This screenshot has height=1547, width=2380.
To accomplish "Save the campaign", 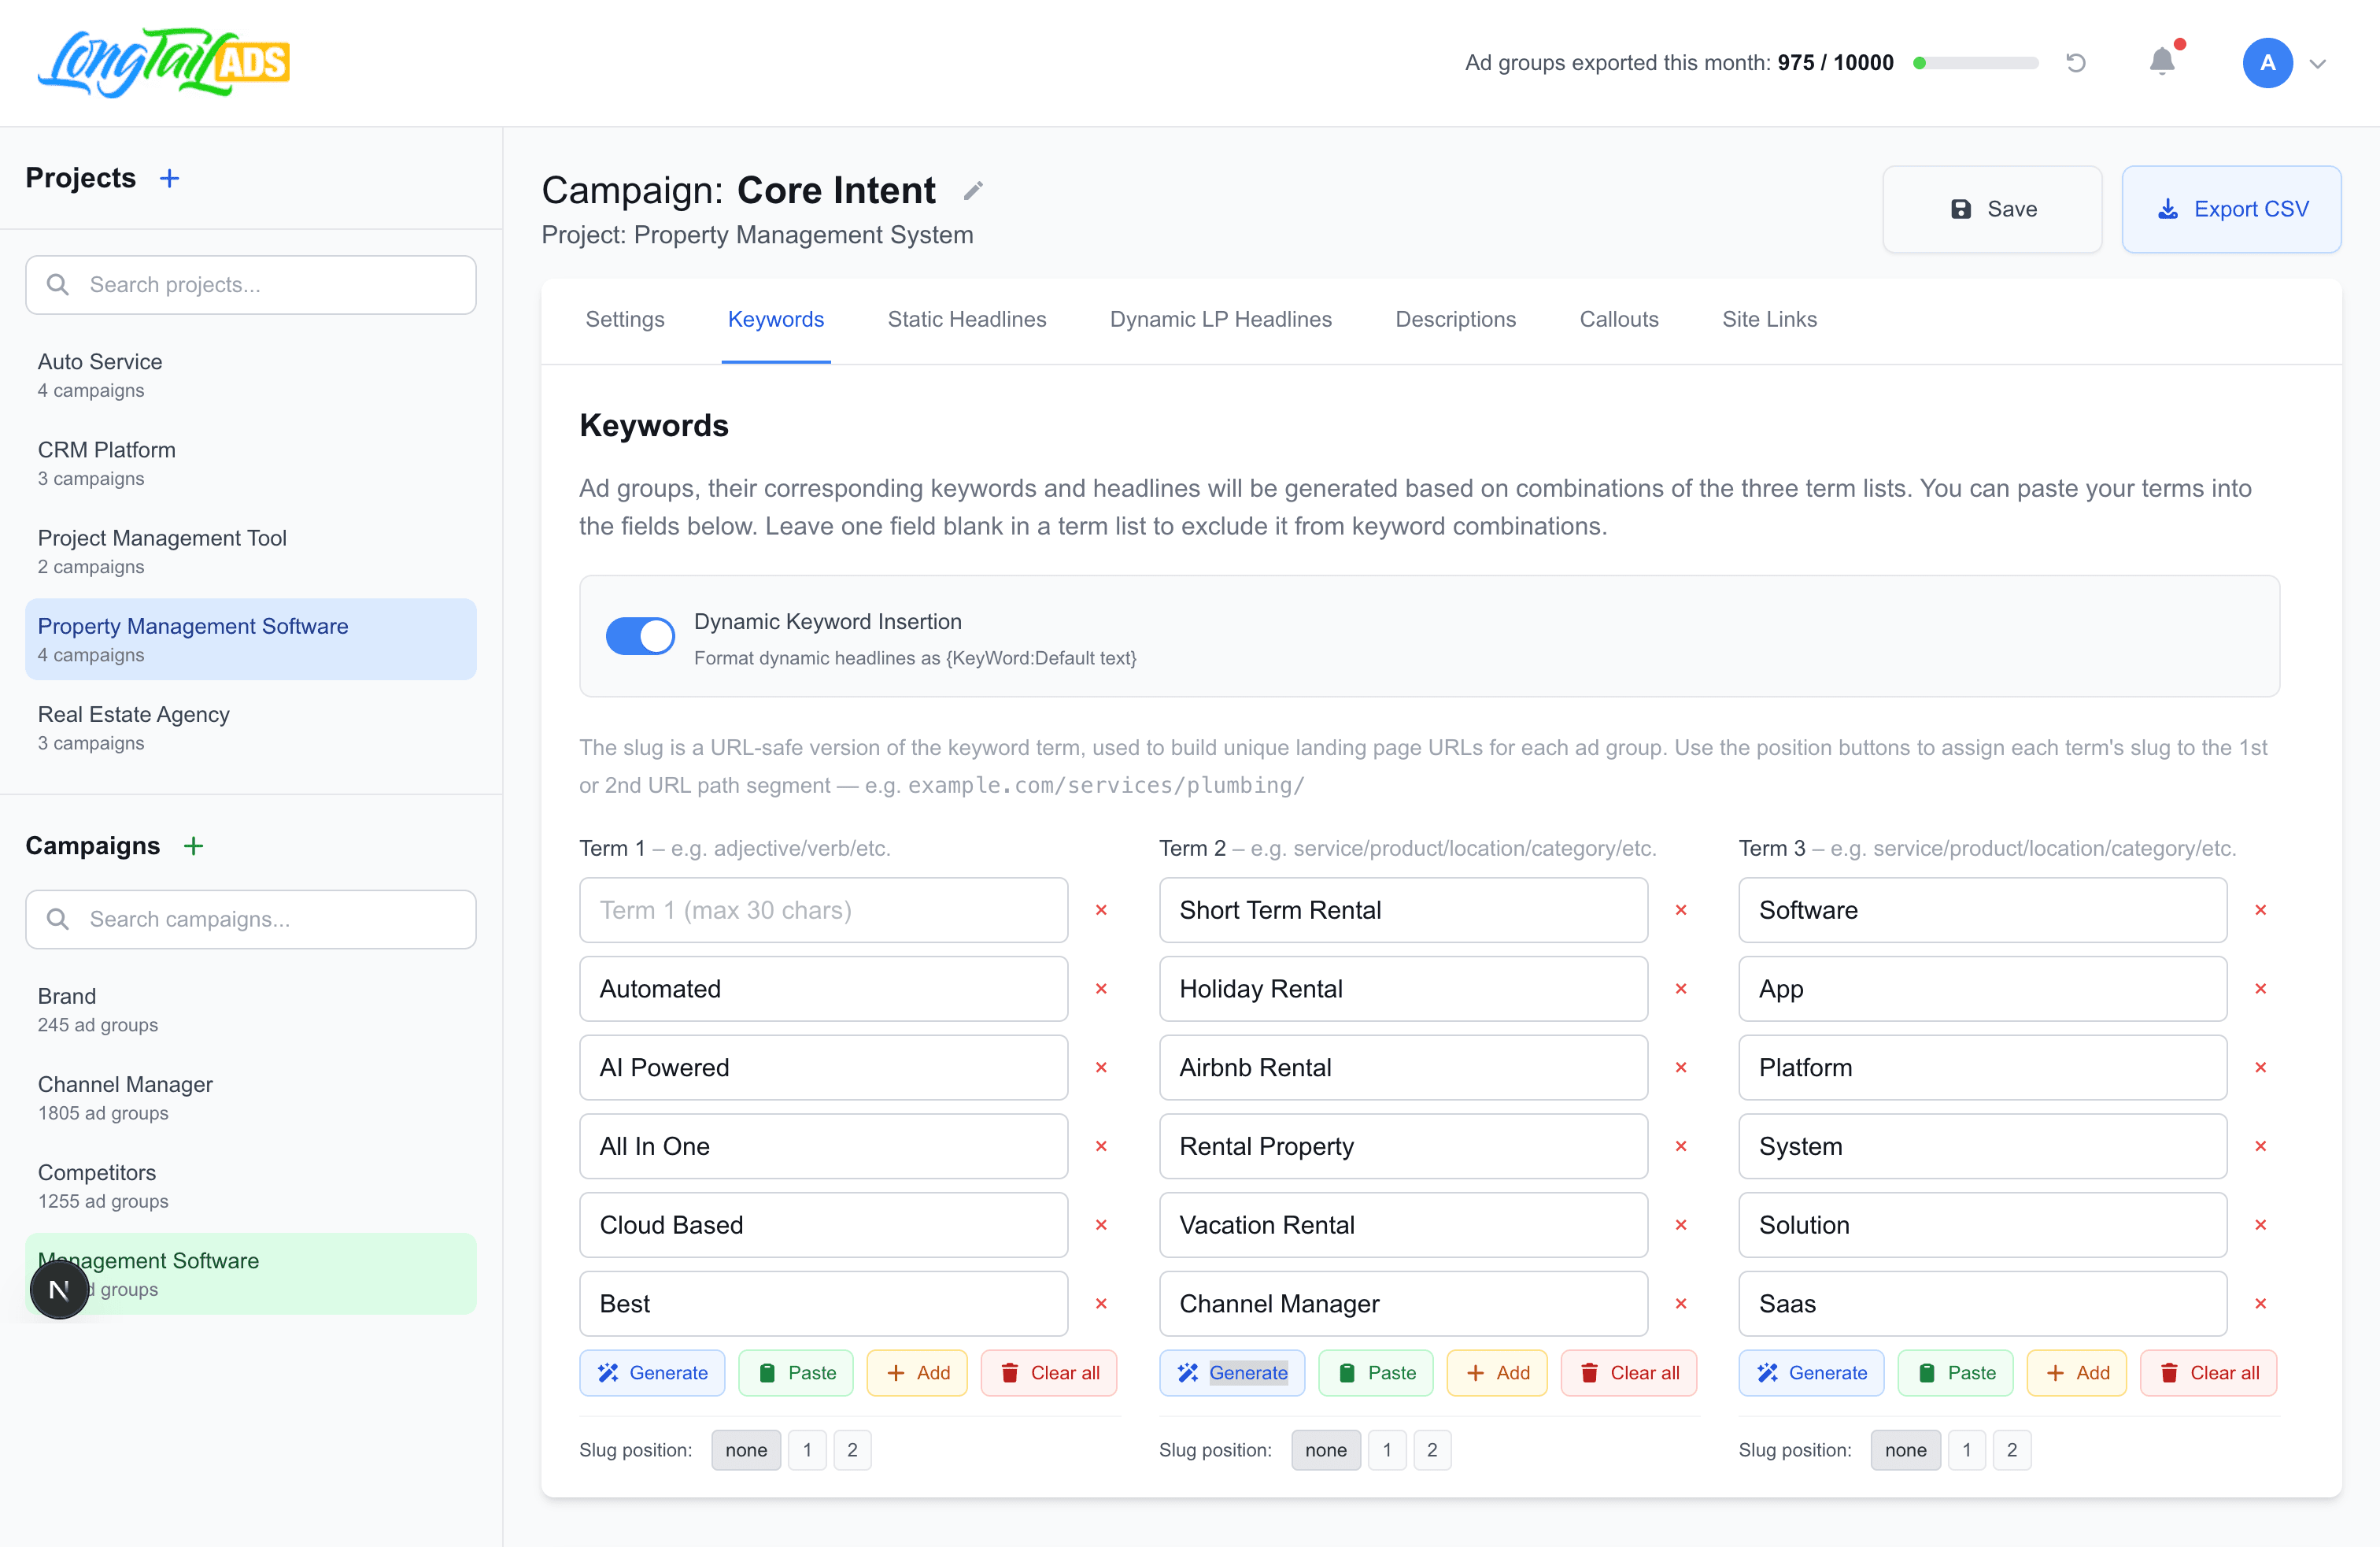I will (1992, 209).
